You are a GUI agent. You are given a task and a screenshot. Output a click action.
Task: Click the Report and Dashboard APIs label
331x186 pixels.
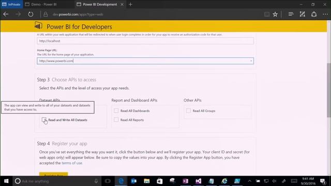point(134,100)
